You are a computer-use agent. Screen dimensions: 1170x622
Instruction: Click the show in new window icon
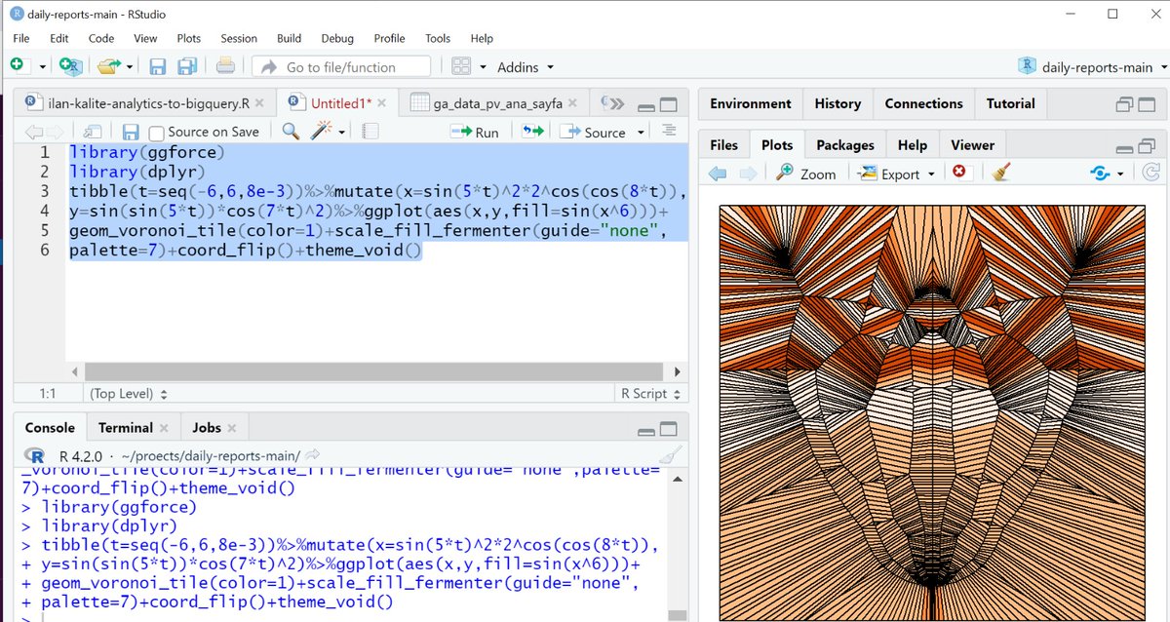pyautogui.click(x=93, y=132)
